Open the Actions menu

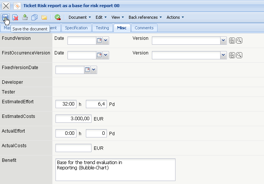click(x=175, y=17)
